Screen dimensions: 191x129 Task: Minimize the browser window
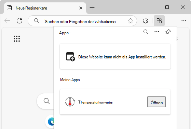151,7
